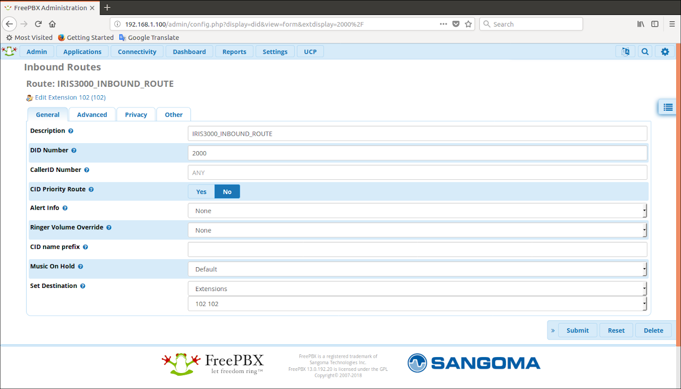Set CID Priority Route to Yes
Viewport: 681px width, 389px height.
coord(201,192)
